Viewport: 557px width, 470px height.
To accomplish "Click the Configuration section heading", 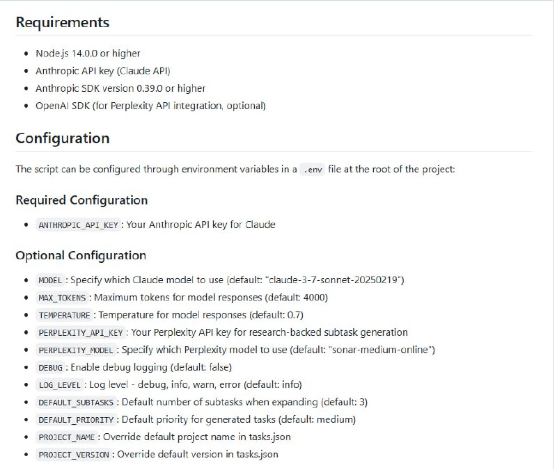I will click(x=63, y=138).
